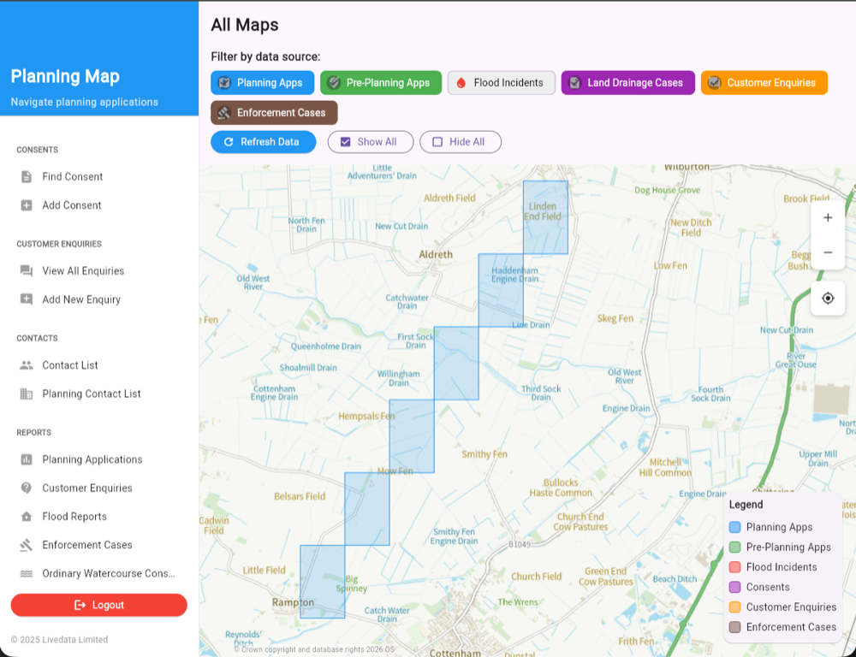Screen dimensions: 856x657
Task: Toggle Planning Apps data source filter
Action: (x=263, y=83)
